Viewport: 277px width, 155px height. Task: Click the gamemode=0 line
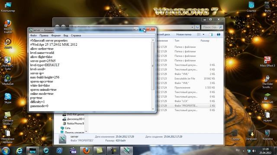coord(39,106)
